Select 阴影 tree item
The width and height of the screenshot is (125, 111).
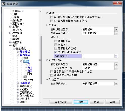point(26,77)
